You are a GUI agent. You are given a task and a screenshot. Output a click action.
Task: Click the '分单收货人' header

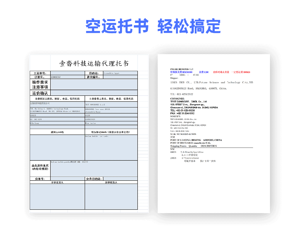111,183
